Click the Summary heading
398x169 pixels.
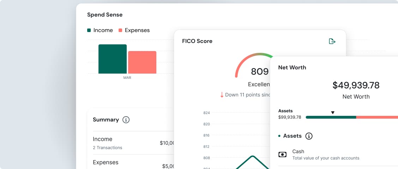tap(106, 120)
